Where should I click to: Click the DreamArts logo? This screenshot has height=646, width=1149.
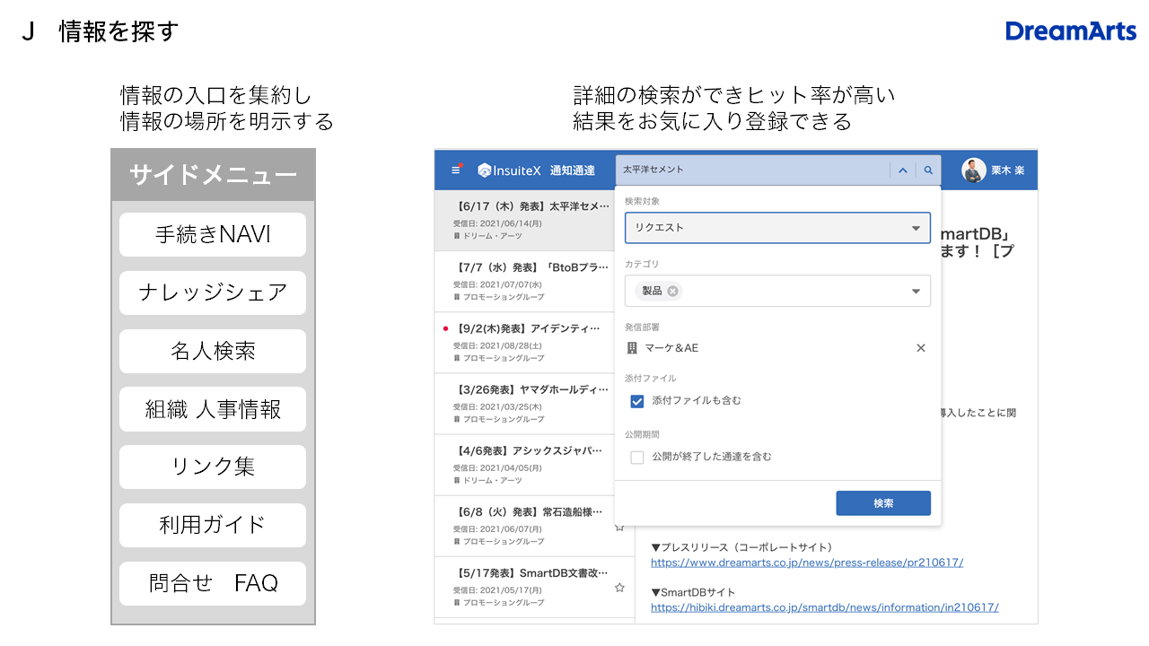1071,31
